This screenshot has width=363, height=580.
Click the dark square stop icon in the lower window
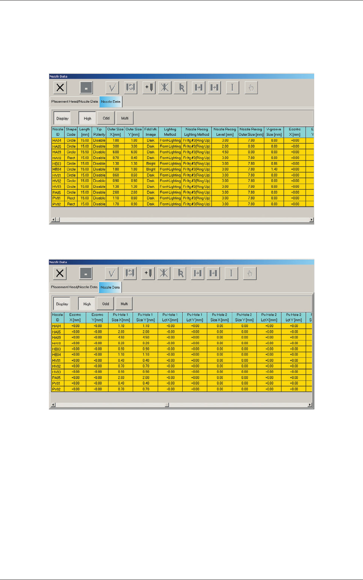pyautogui.click(x=86, y=273)
